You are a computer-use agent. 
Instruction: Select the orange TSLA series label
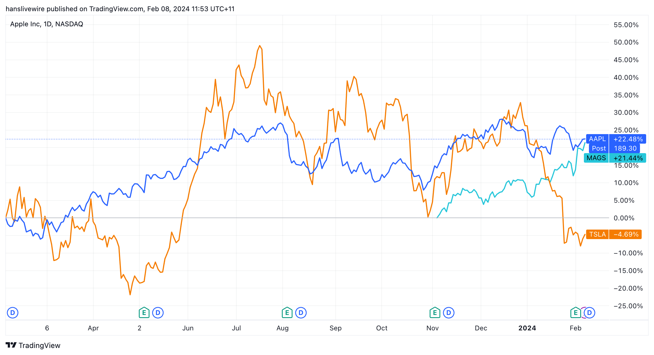point(597,234)
